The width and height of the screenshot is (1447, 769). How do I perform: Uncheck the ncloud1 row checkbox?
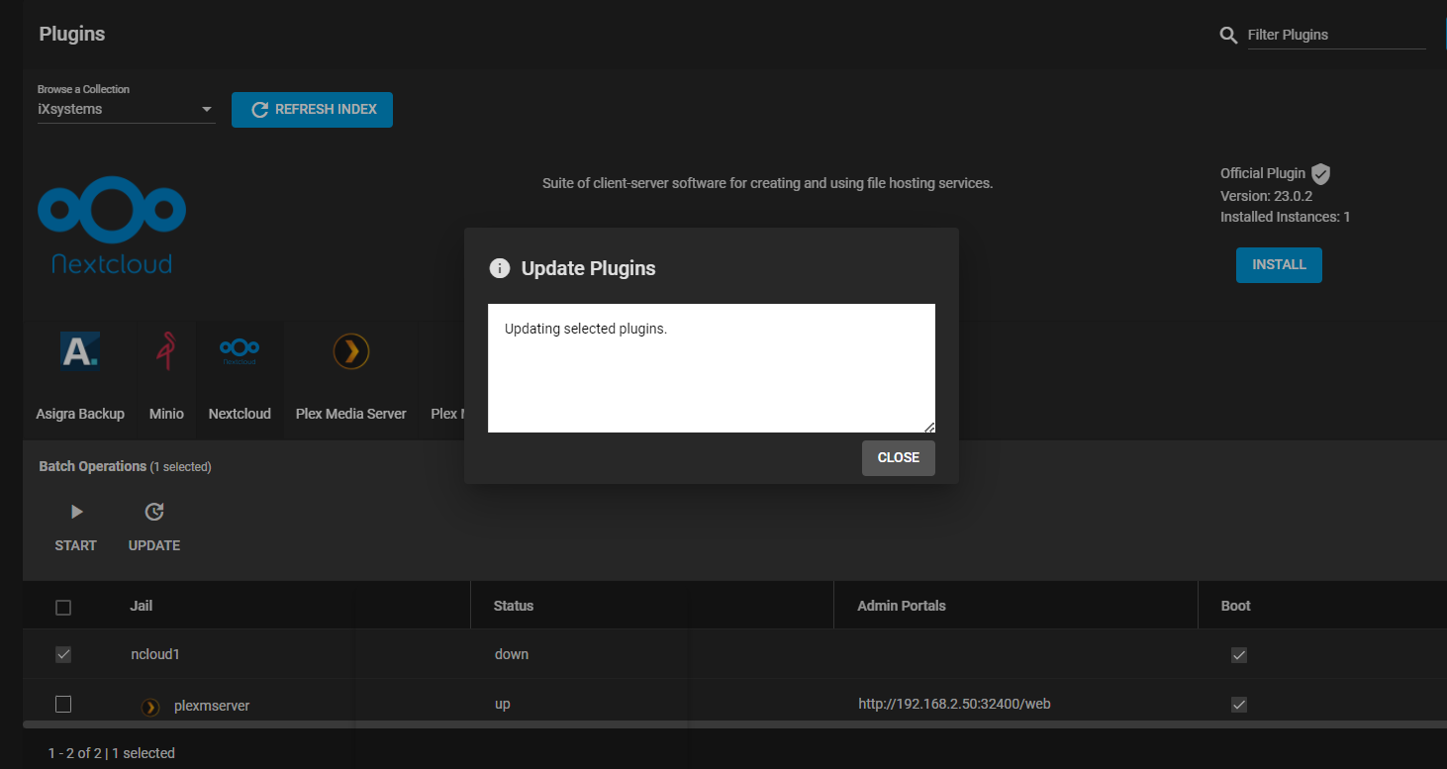tap(63, 654)
